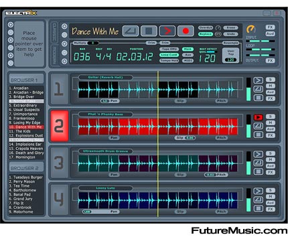Image resolution: width=288 pixels, height=241 pixels.
Task: Mute track 3 with the M button
Action: pos(271,160)
